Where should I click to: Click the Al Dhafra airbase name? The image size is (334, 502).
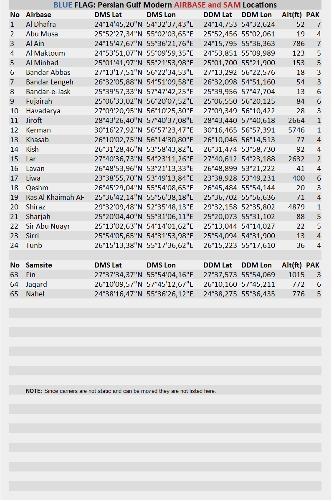pos(40,24)
